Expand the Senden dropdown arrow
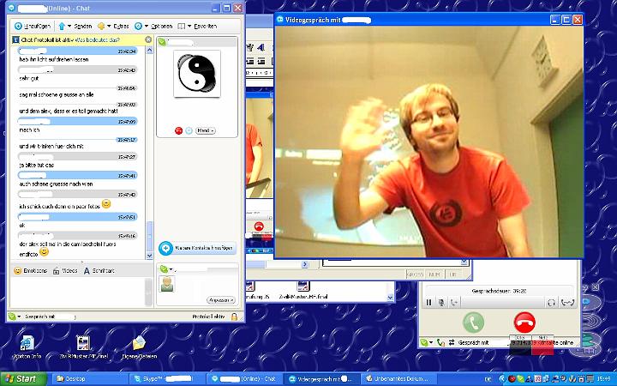617x386 pixels. coord(69,26)
